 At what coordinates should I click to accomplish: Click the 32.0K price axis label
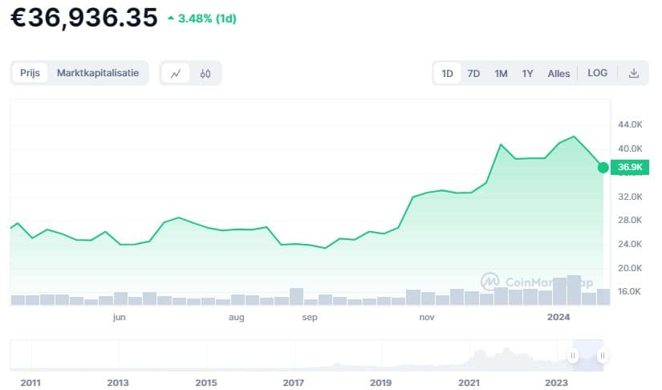click(x=630, y=197)
